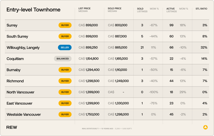This screenshot has width=214, height=136.
Task: Click Burnaby sold price 'CA$ 1,110,000'
Action: [x=117, y=70]
